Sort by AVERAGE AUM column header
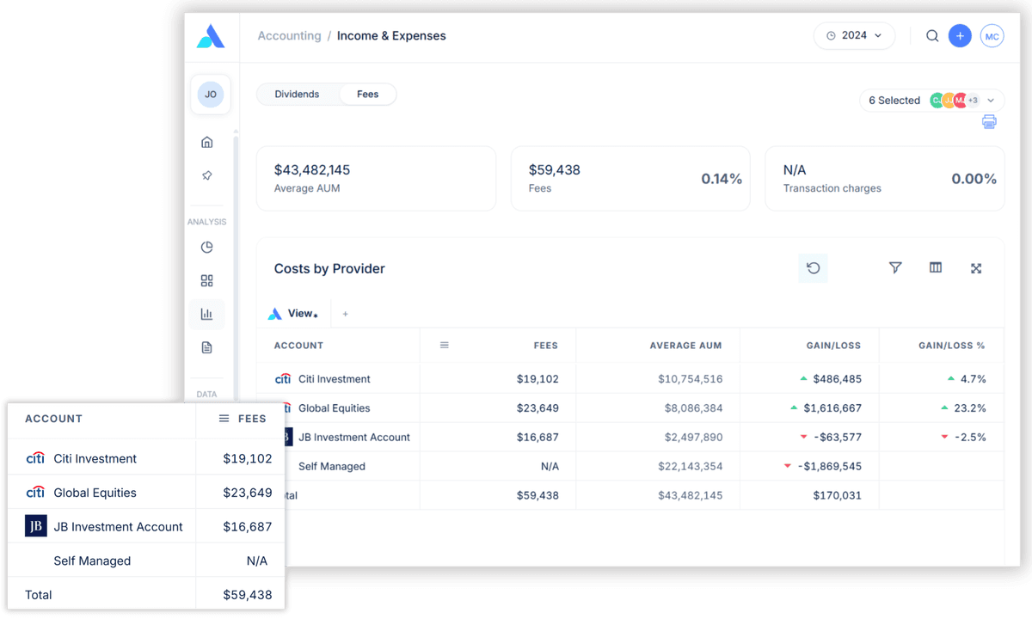 point(685,346)
